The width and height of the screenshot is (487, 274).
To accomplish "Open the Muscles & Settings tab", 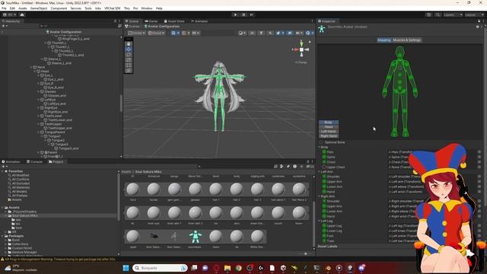I will (406, 40).
